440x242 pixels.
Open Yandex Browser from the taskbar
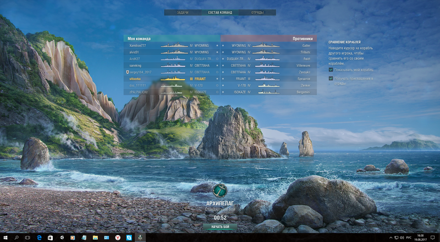pyautogui.click(x=118, y=238)
